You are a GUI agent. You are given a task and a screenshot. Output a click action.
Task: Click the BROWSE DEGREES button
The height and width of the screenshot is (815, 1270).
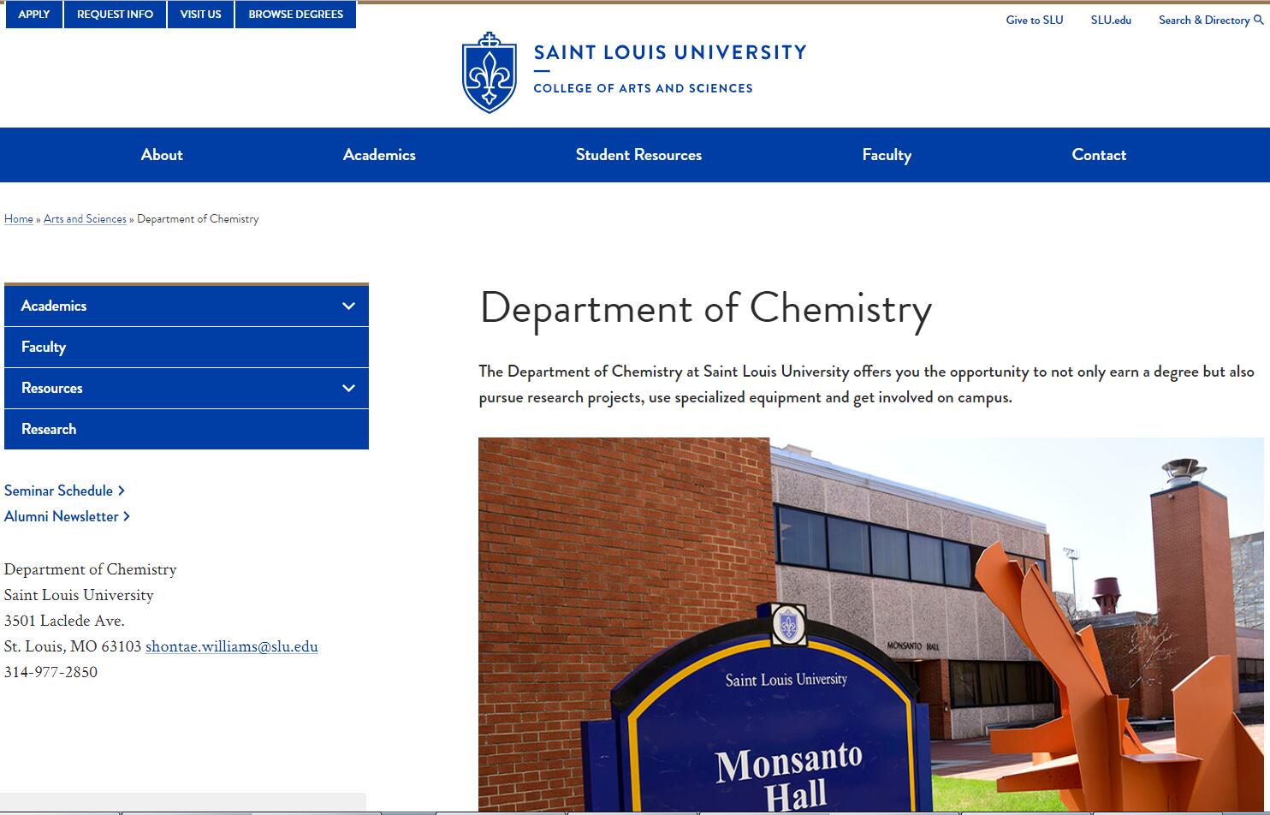point(296,15)
